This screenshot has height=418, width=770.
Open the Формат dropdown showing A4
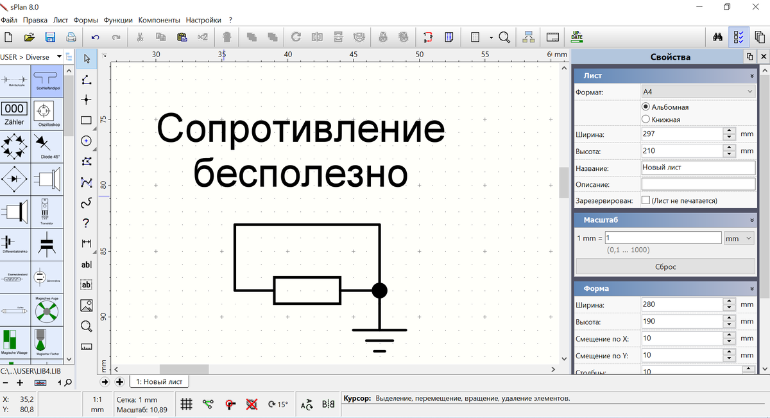(698, 91)
